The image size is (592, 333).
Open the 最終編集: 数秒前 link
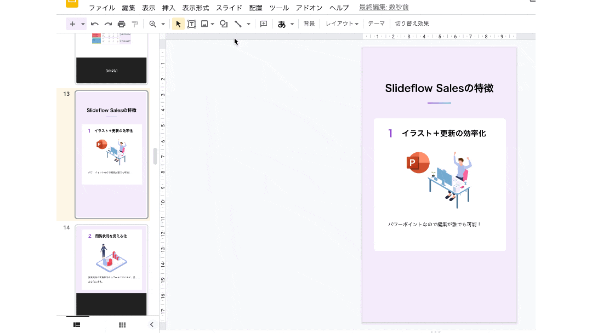click(x=384, y=8)
